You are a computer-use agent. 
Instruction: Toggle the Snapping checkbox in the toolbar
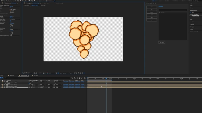[x=47, y=1]
